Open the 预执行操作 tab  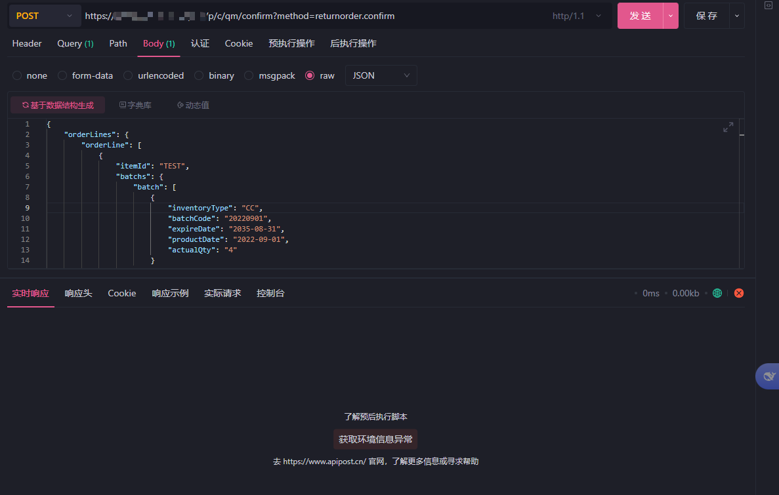pos(291,44)
